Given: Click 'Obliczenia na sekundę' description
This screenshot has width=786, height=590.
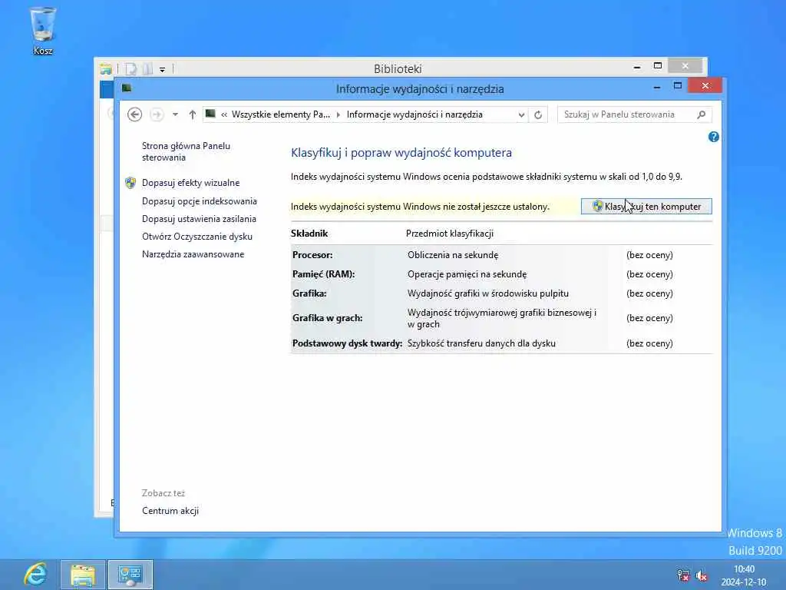Looking at the screenshot, I should click(x=453, y=255).
